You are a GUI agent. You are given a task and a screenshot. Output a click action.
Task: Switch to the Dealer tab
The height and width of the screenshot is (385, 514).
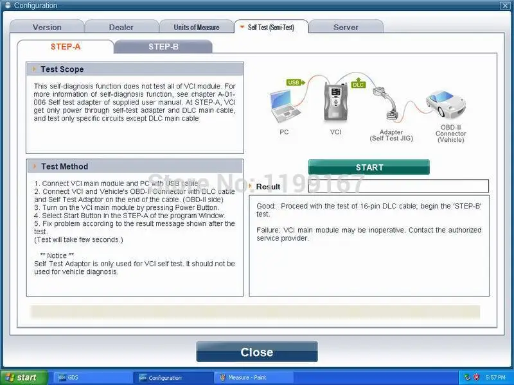coord(121,27)
